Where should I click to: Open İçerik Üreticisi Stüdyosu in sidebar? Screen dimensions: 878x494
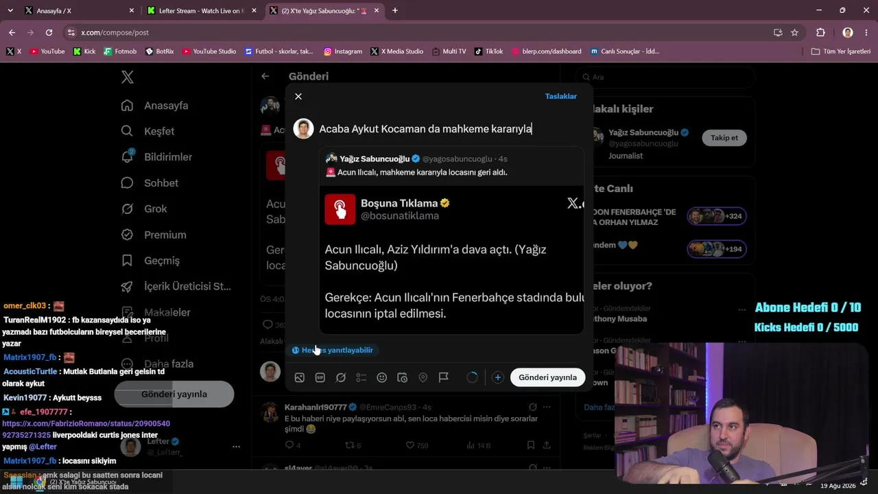[x=176, y=286]
